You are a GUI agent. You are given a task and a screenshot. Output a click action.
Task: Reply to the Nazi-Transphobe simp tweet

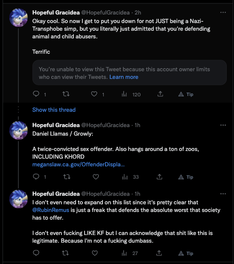(x=36, y=94)
